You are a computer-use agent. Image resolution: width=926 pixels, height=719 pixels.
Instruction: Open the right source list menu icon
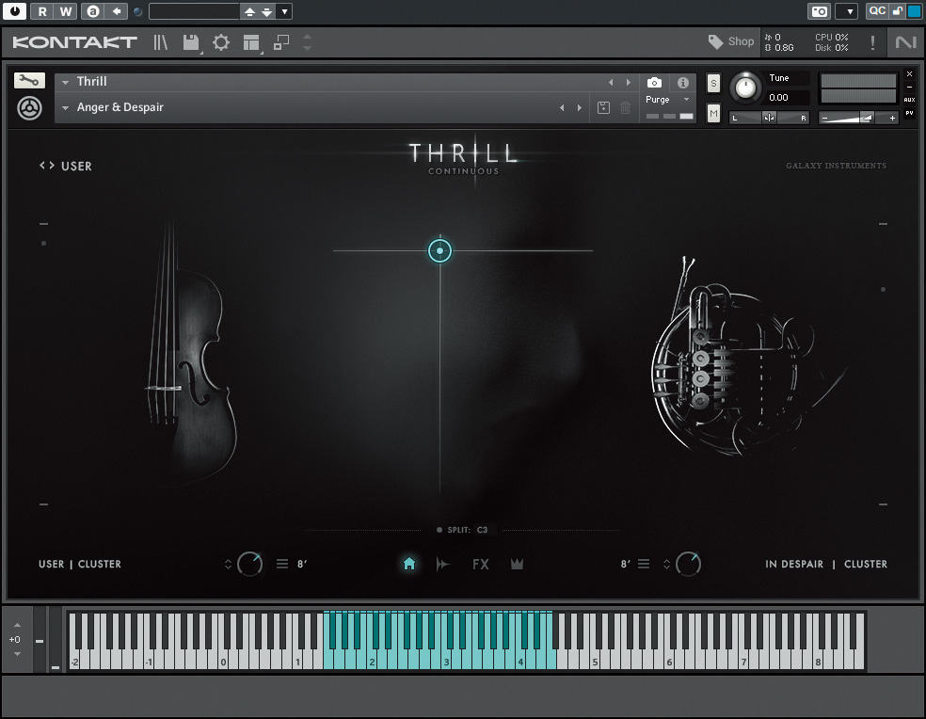[644, 565]
